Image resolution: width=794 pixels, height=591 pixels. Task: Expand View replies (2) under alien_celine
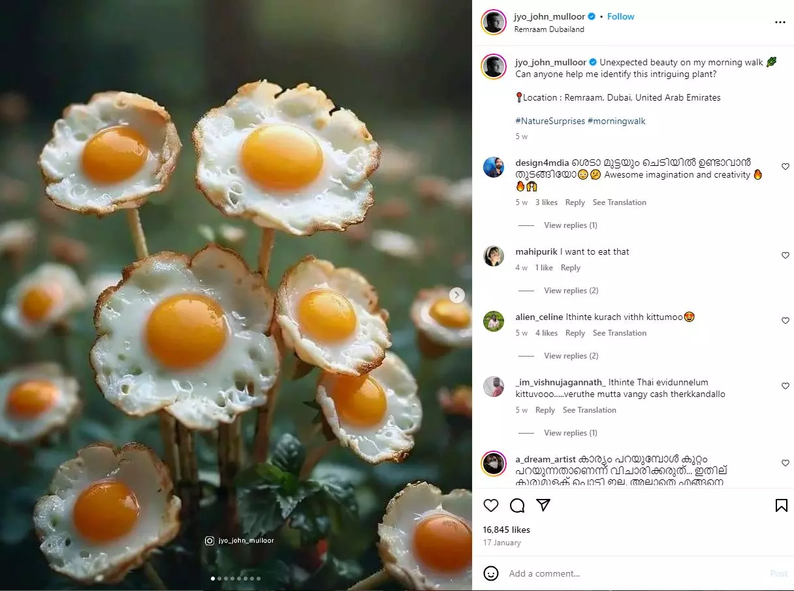[x=571, y=356]
